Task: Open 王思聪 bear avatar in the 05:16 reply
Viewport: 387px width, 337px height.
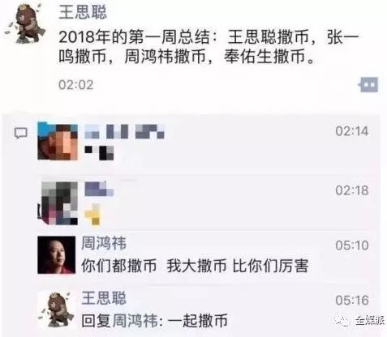Action: [57, 309]
